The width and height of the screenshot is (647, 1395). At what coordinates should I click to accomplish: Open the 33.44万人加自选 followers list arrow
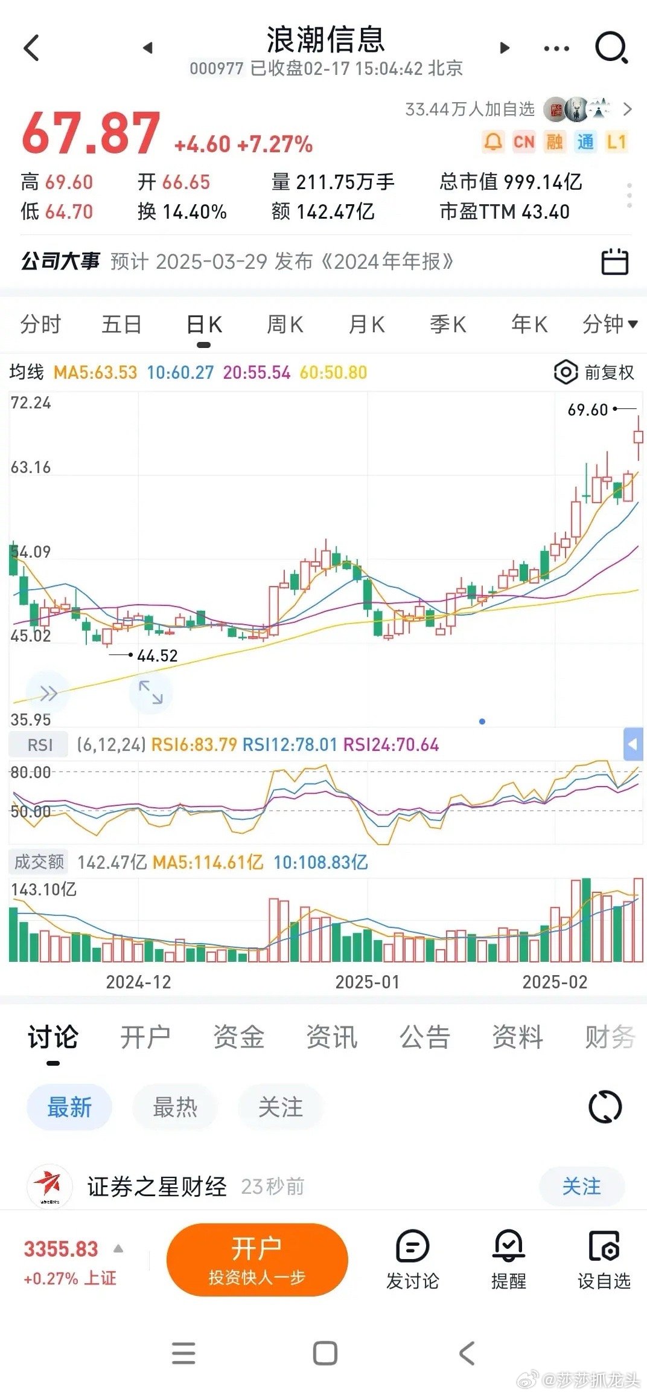pos(628,109)
